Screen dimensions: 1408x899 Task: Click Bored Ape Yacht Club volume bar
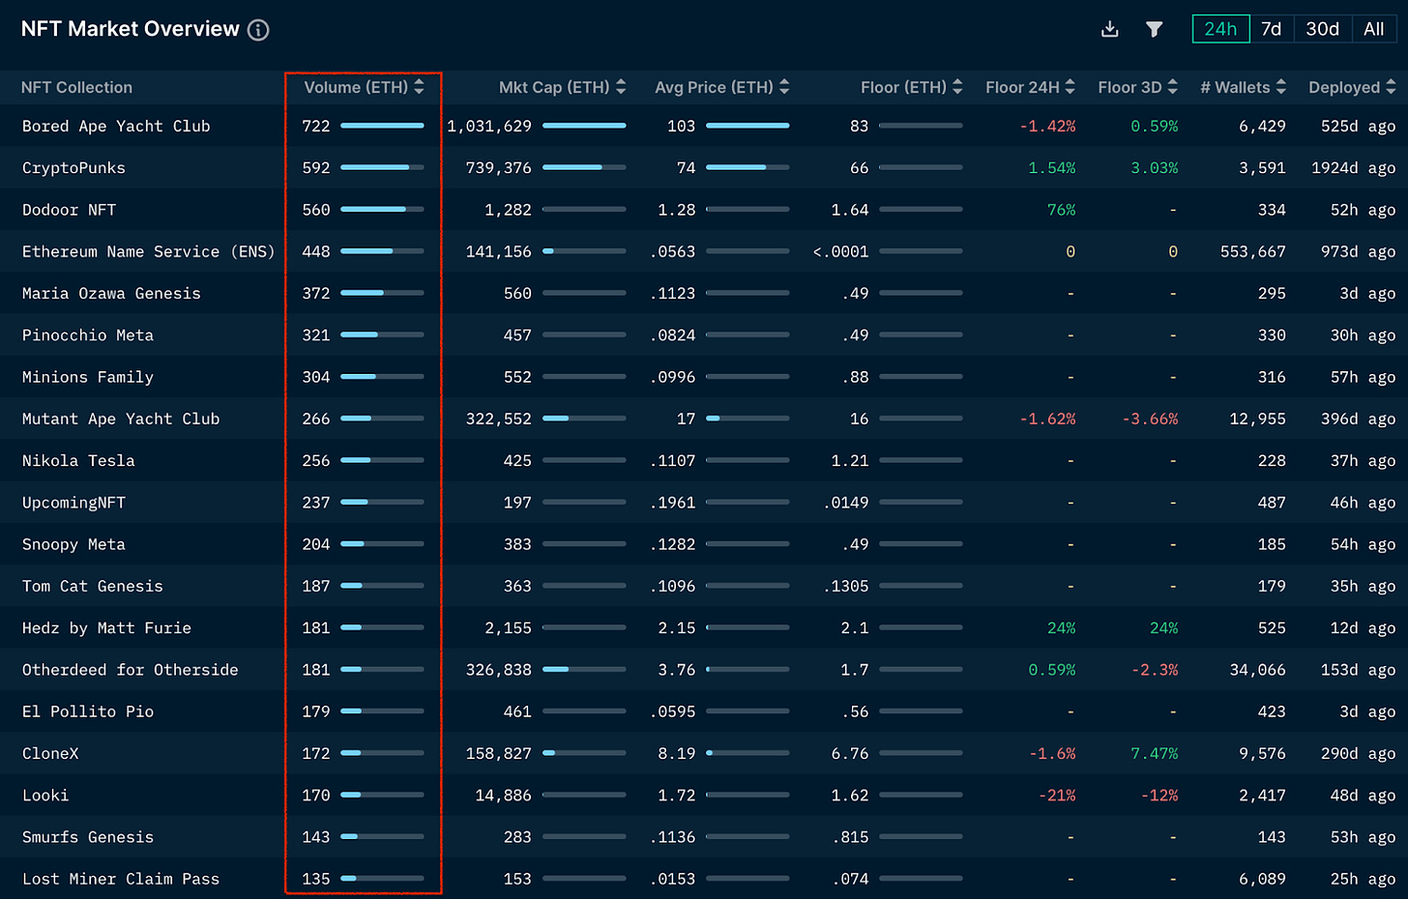pos(382,126)
